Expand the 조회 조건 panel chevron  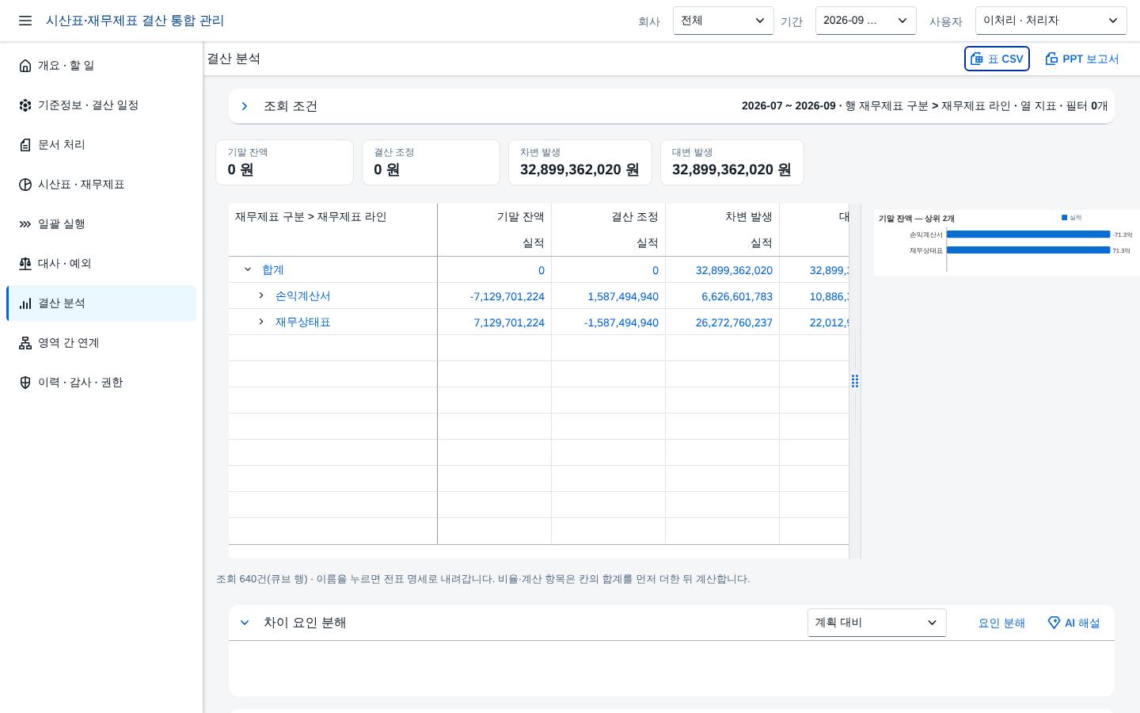click(245, 106)
